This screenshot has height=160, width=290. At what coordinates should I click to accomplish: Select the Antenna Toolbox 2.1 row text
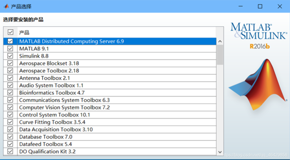45,78
